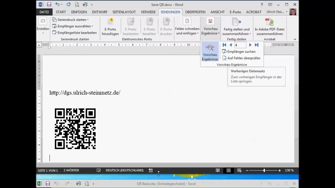Click the record number field showing 4

click(240, 45)
